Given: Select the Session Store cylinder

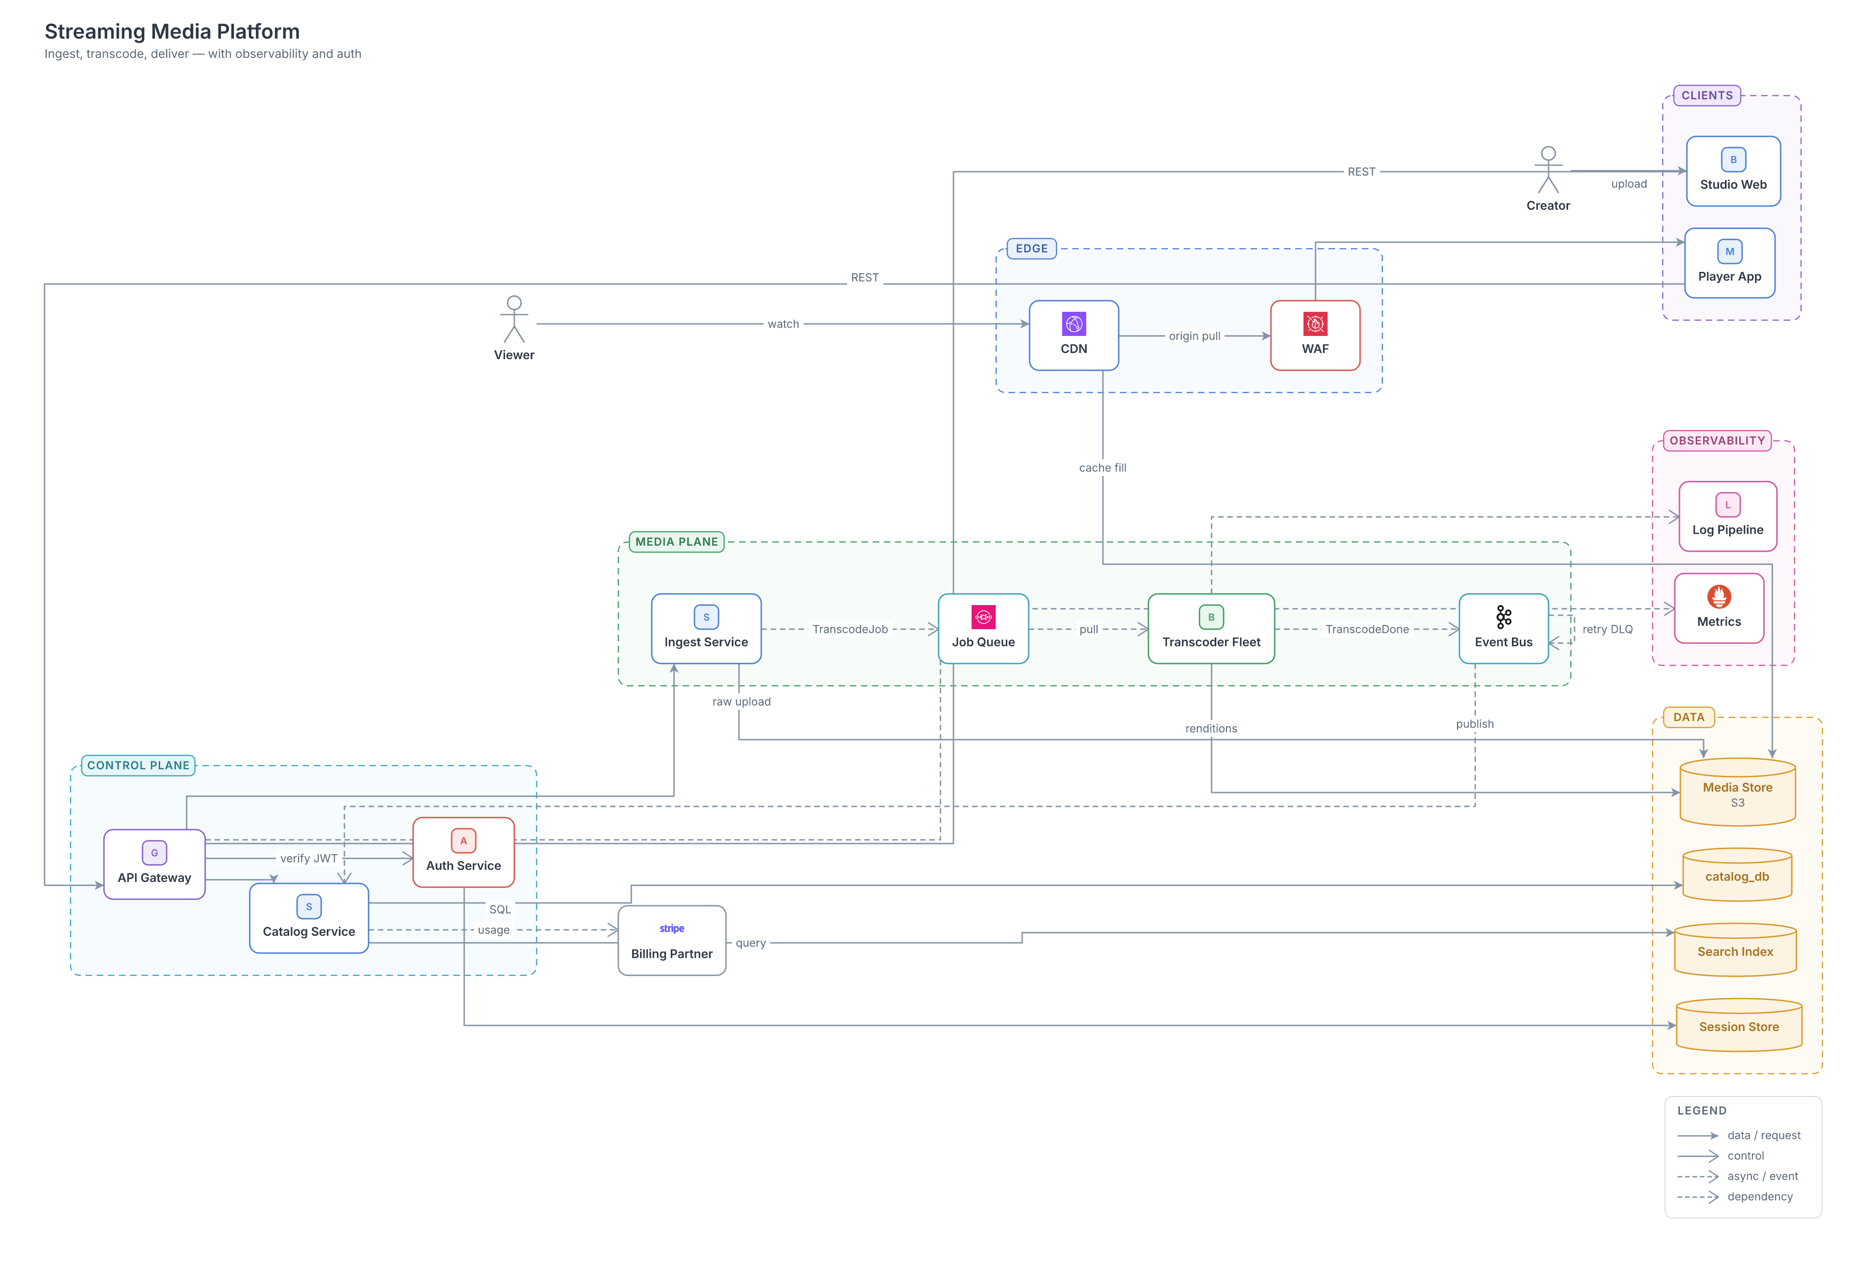Looking at the screenshot, I should pyautogui.click(x=1738, y=1025).
